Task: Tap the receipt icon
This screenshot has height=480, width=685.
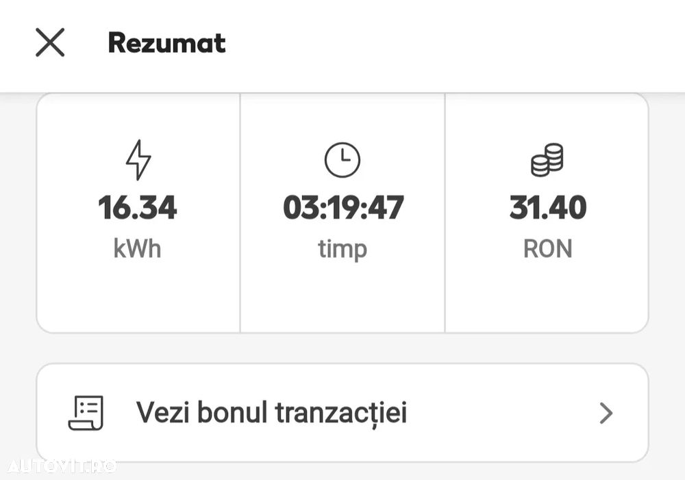Action: [86, 413]
